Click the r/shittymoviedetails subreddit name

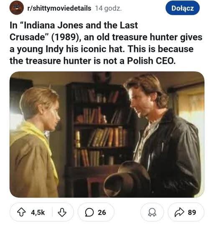coord(59,8)
